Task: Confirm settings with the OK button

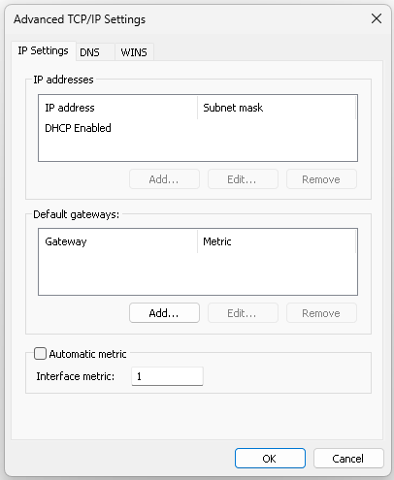Action: point(270,459)
